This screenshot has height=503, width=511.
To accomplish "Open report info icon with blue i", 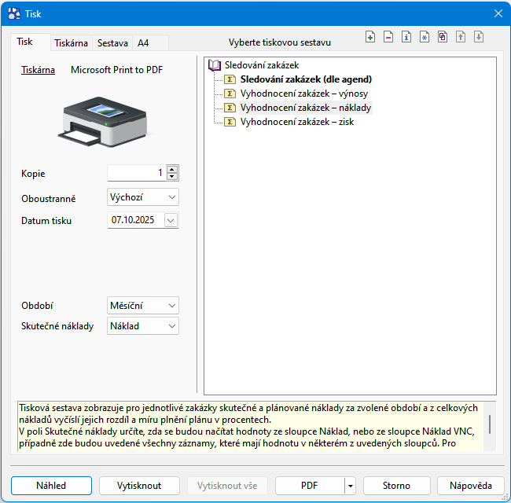I will 406,37.
